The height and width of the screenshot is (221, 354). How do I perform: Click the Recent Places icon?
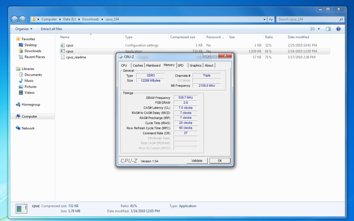click(21, 57)
